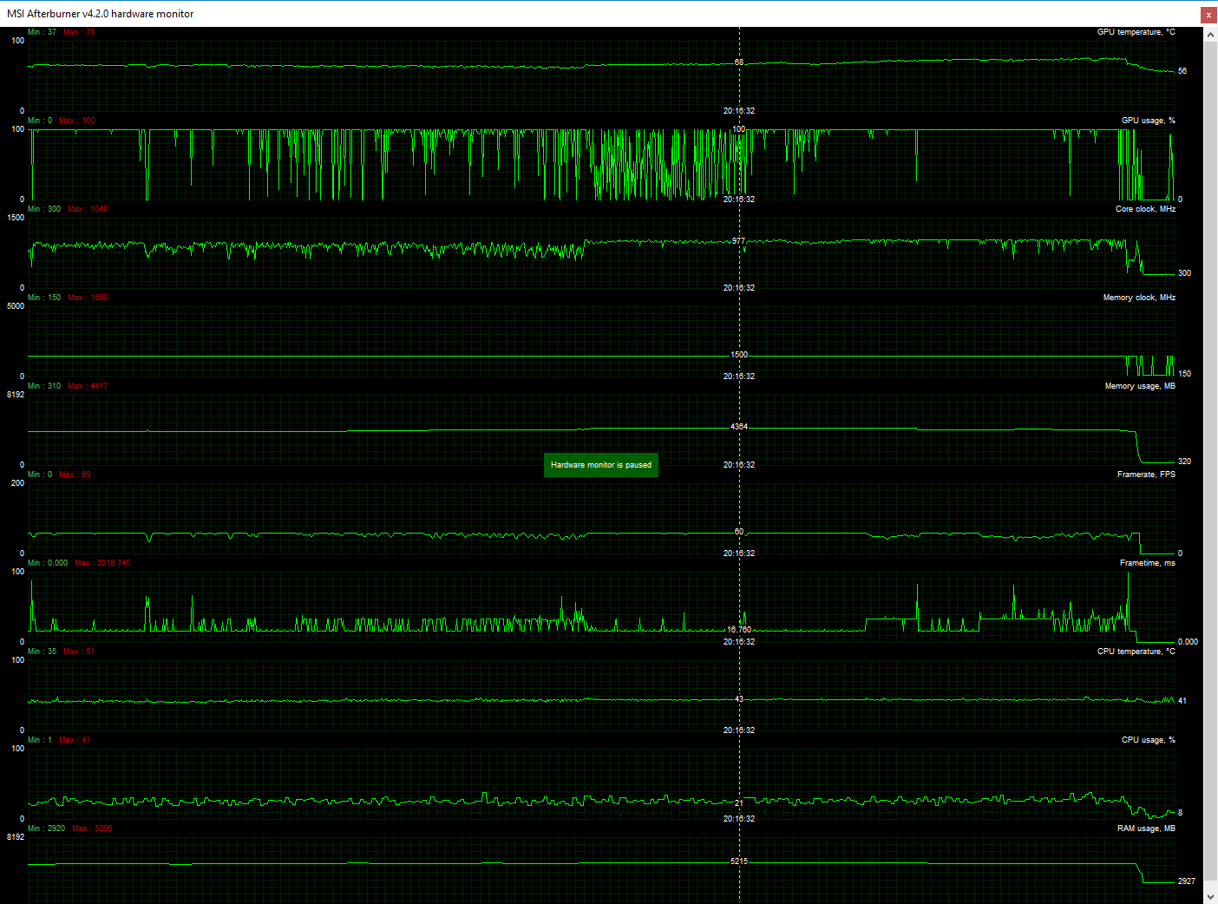
Task: Click the current memory clock value 150
Action: coord(1184,374)
